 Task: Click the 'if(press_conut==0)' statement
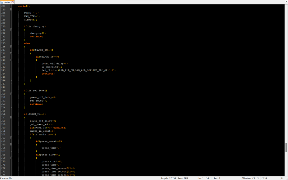pos(49,141)
